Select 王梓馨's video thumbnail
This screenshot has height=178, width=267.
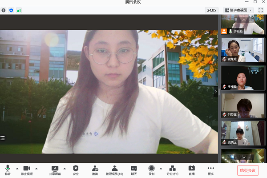243,78
